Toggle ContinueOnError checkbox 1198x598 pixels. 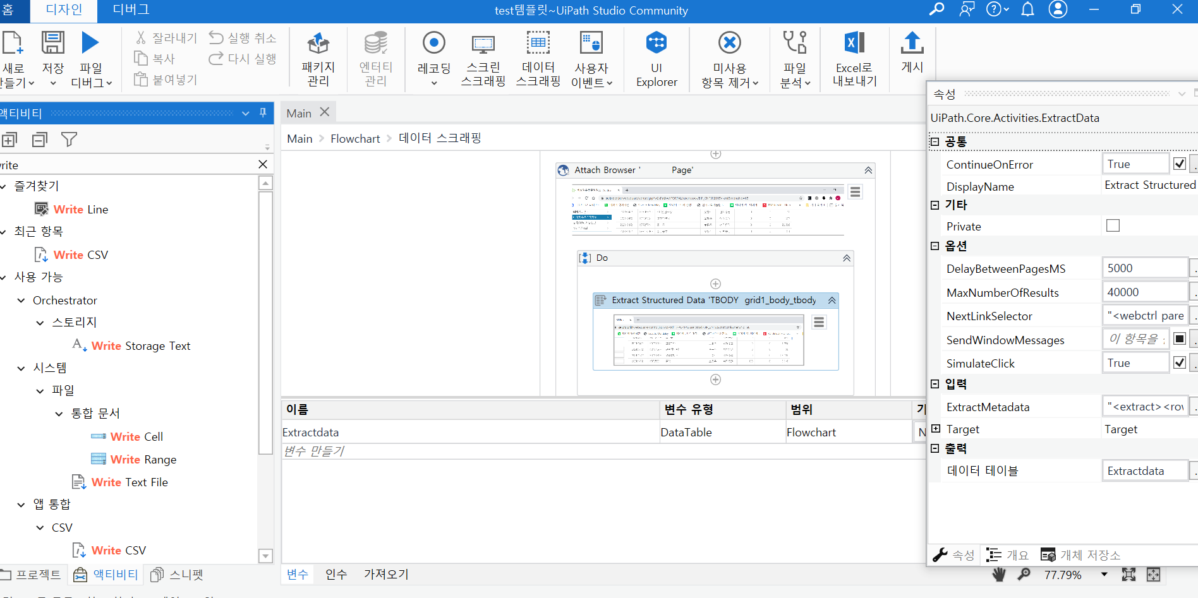click(x=1179, y=164)
